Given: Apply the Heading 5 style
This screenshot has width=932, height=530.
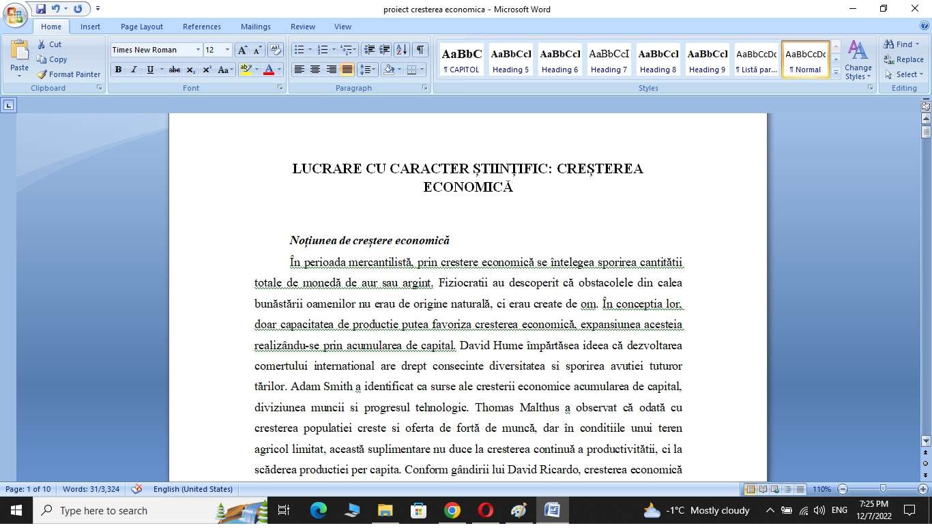Looking at the screenshot, I should tap(511, 60).
